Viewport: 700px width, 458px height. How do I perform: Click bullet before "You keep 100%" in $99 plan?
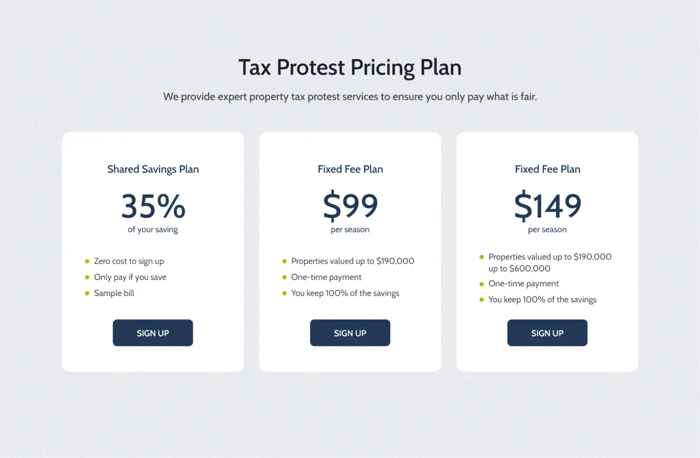pos(284,293)
